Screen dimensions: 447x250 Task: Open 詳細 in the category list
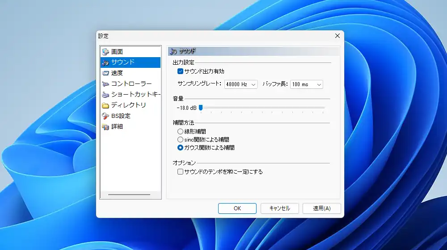tap(131, 127)
